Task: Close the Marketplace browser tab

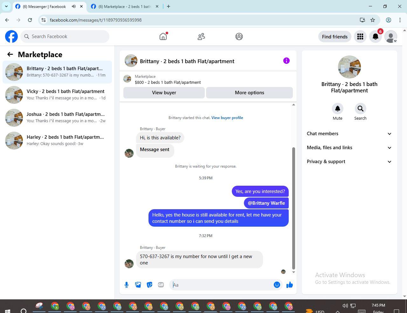Action: pos(157,6)
